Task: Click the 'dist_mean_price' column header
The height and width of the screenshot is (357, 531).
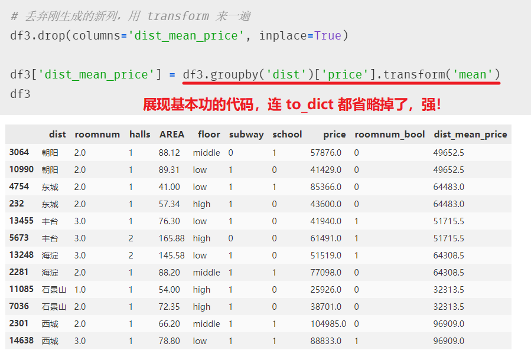Action: (x=470, y=135)
